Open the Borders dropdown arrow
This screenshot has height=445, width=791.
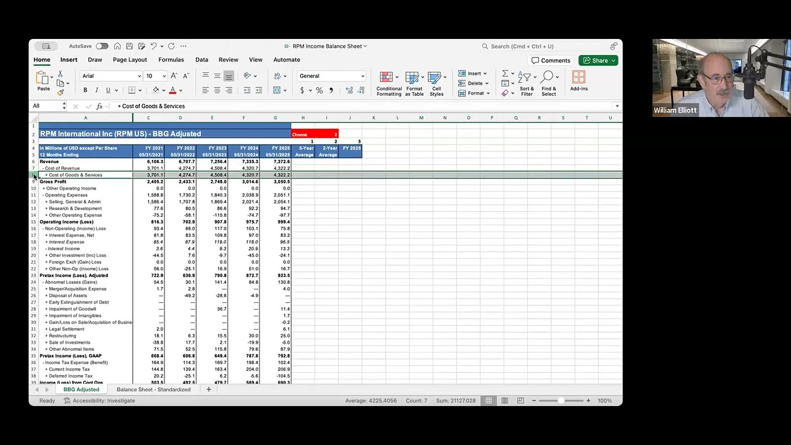pos(140,91)
